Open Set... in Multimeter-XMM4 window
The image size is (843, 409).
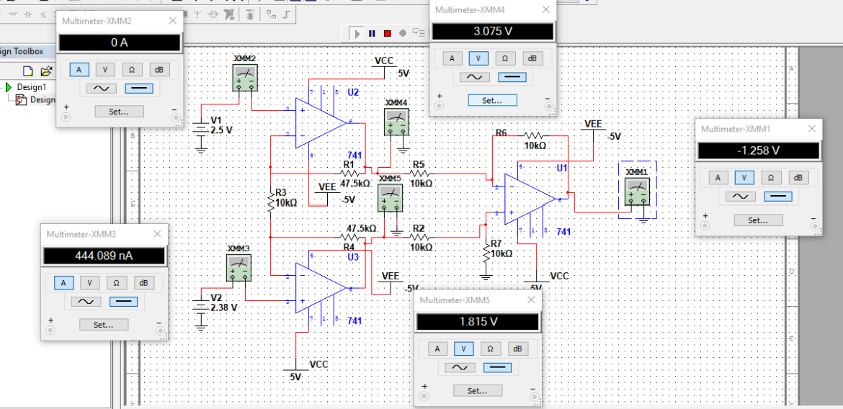492,100
